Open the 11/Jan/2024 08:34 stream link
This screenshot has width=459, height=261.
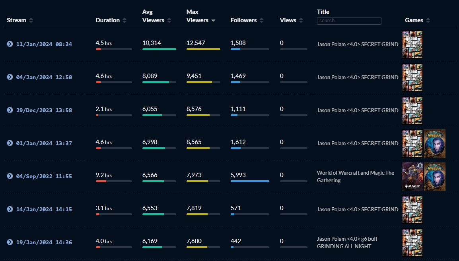tap(44, 44)
